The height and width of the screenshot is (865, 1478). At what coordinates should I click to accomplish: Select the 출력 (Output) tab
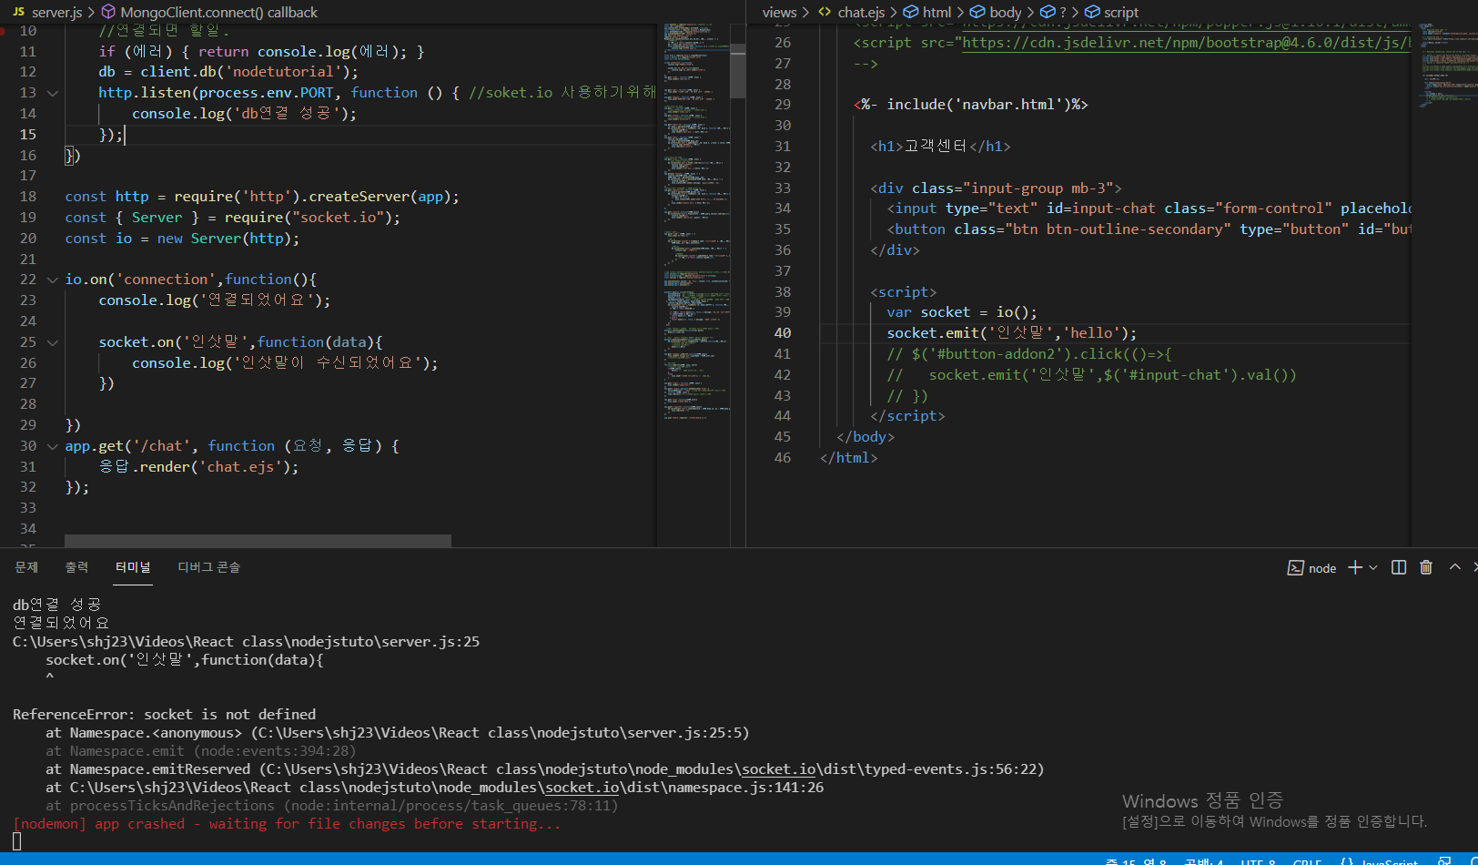tap(76, 567)
